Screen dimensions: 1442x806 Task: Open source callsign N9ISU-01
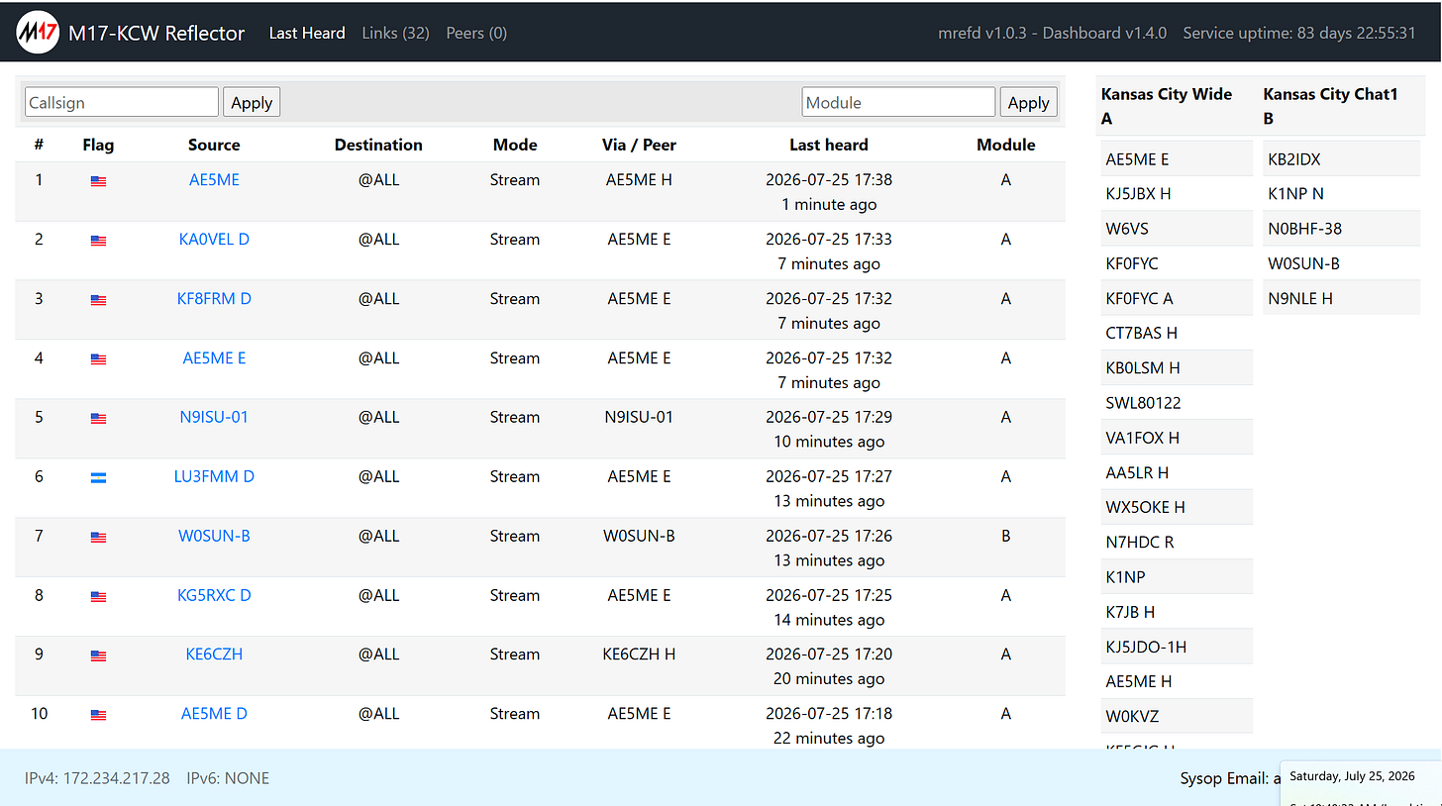[214, 417]
